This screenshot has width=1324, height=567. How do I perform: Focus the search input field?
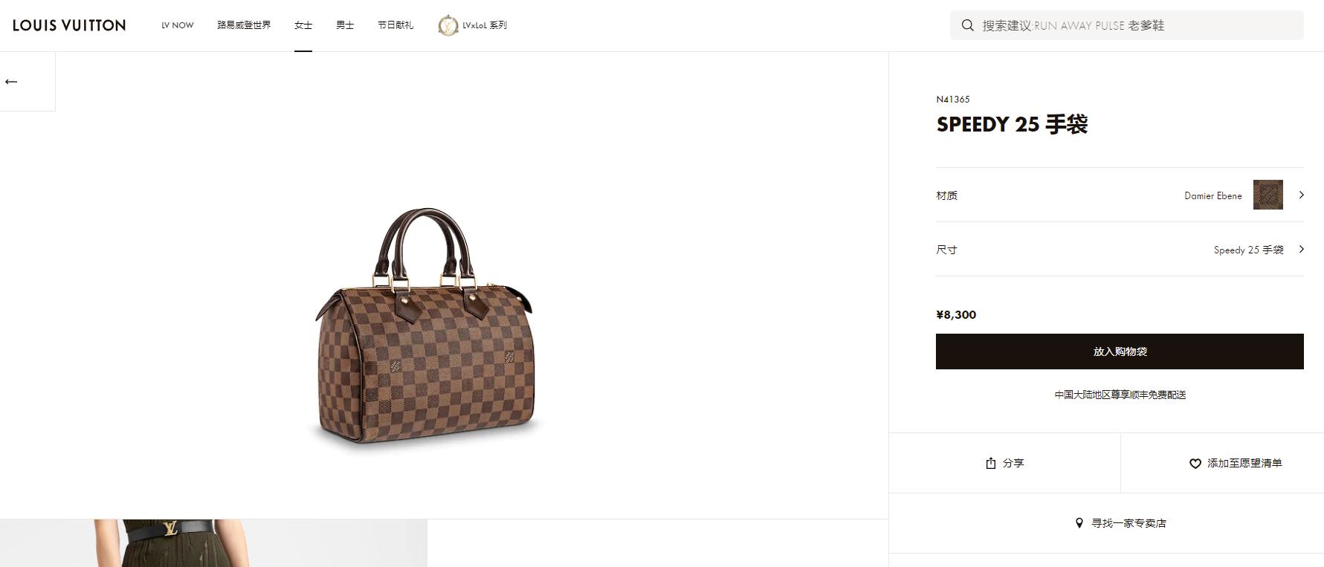(x=1137, y=25)
